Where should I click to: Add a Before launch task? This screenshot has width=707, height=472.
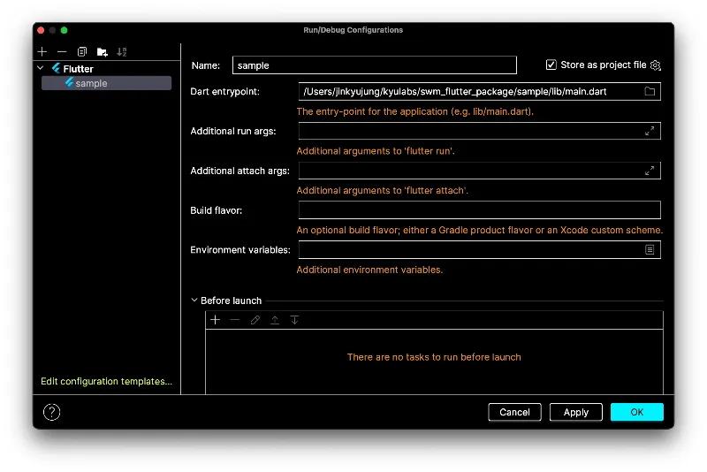pos(215,320)
